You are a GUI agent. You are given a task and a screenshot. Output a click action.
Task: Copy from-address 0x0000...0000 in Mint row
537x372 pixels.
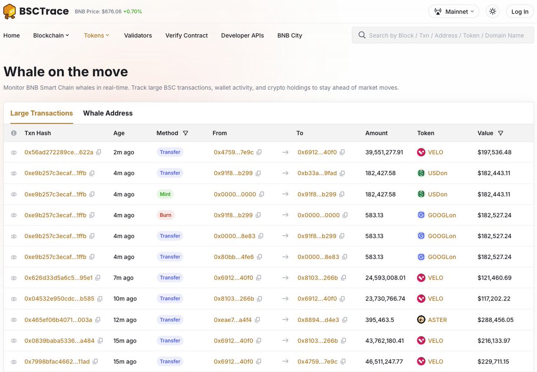point(262,194)
